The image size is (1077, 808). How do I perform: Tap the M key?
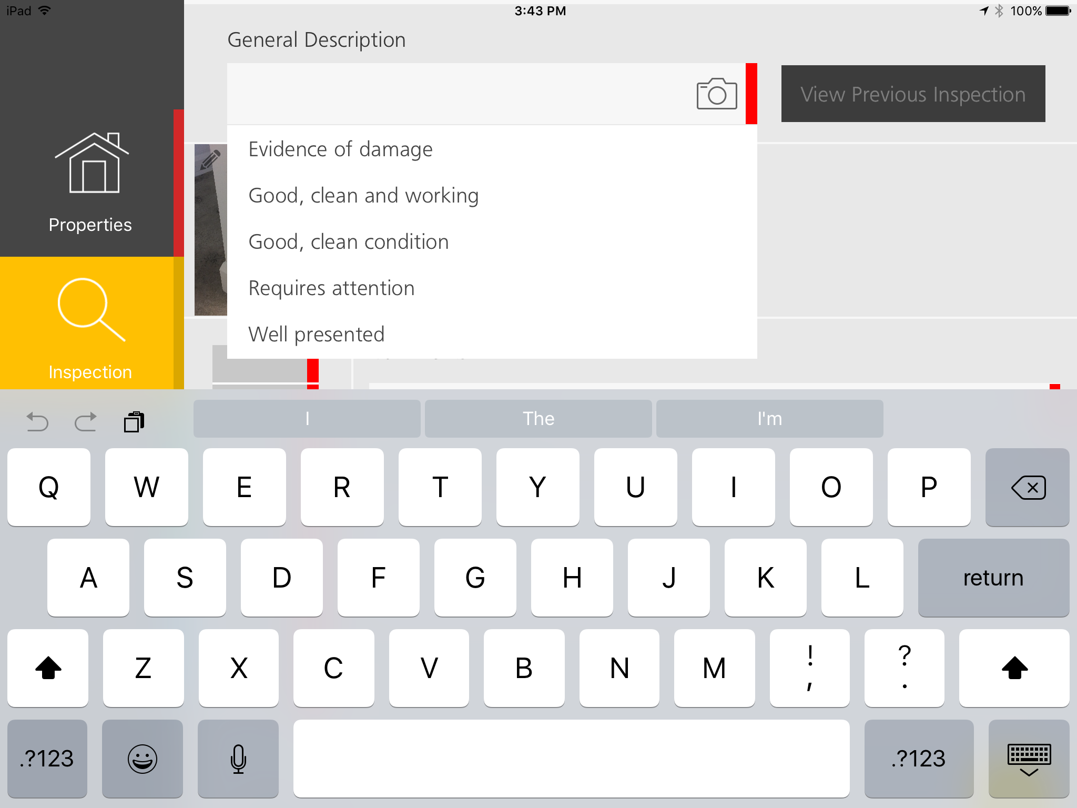point(715,668)
